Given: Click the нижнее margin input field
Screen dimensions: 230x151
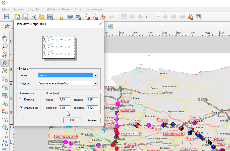Looking at the screenshot, I should (92, 108).
